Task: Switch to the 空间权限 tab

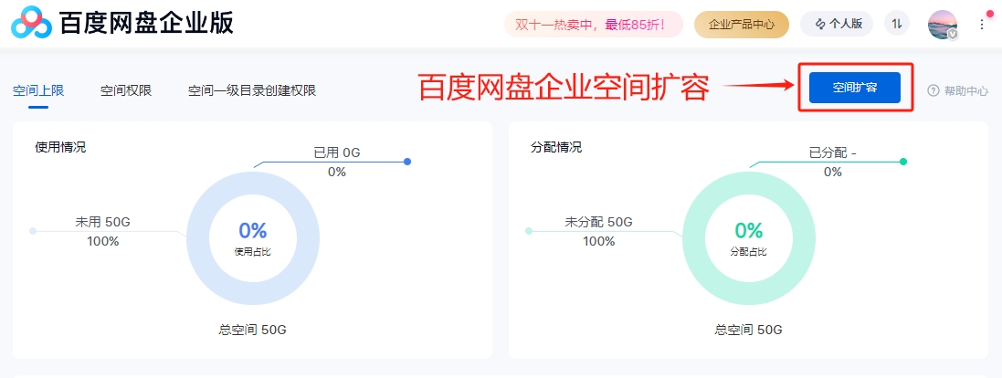Action: click(x=126, y=90)
